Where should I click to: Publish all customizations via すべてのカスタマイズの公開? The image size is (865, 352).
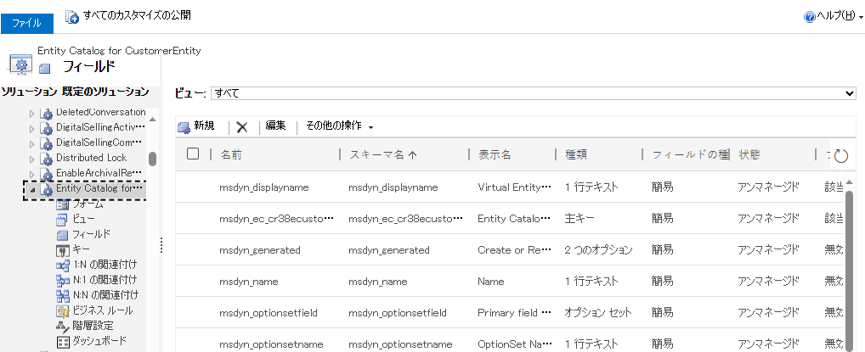137,15
